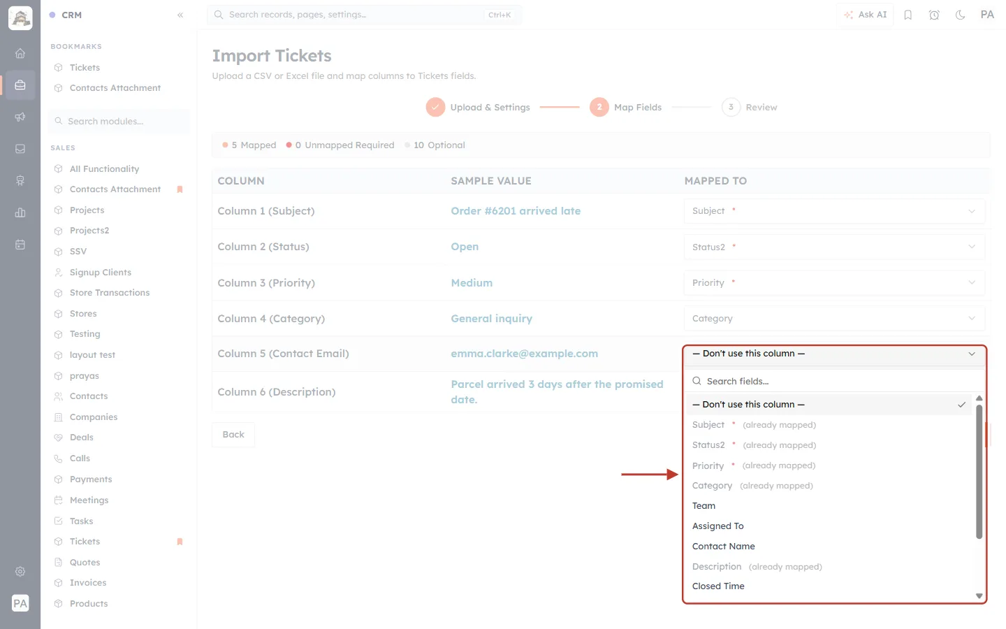The image size is (1006, 629).
Task: Open the app logo at the top of the rail
Action: coord(20,18)
